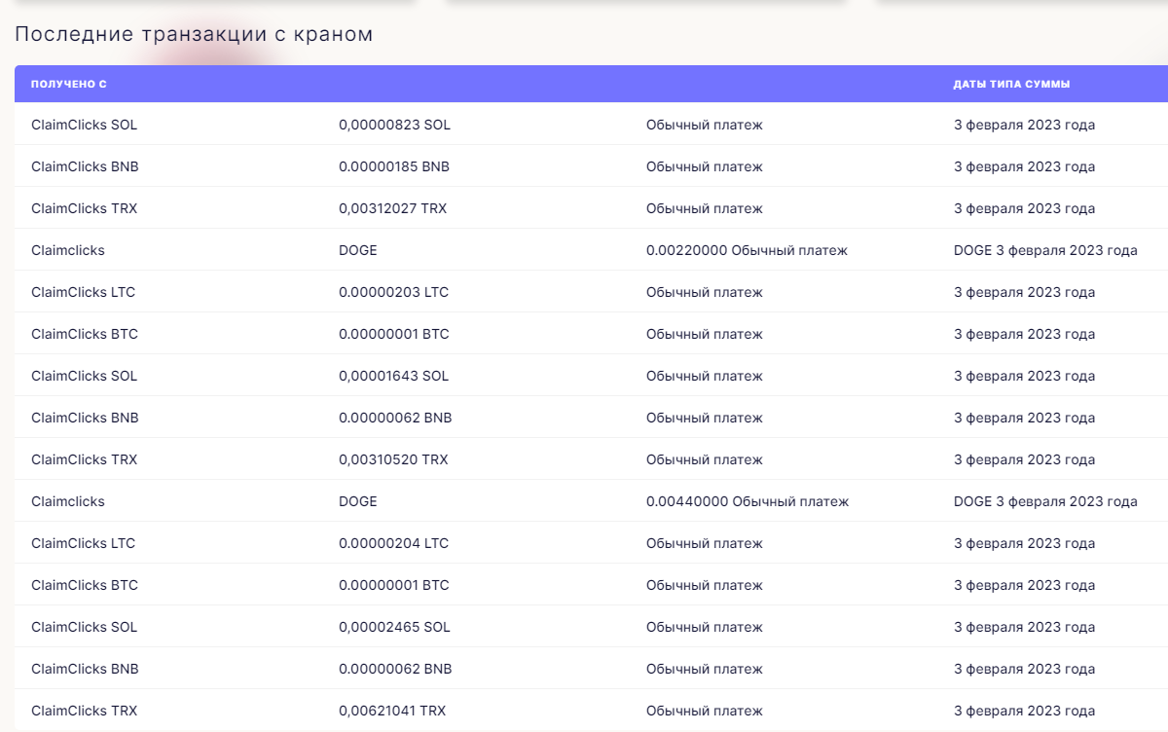Click Claimclicks in the 0.00440000 row
Viewport: 1168px width, 732px height.
tap(68, 501)
